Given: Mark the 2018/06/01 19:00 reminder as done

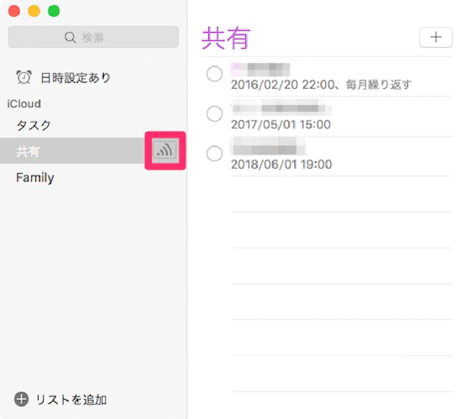Looking at the screenshot, I should coord(214,154).
